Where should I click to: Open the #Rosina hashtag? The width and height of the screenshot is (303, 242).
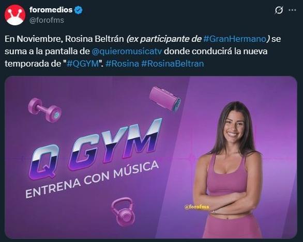[x=123, y=63]
